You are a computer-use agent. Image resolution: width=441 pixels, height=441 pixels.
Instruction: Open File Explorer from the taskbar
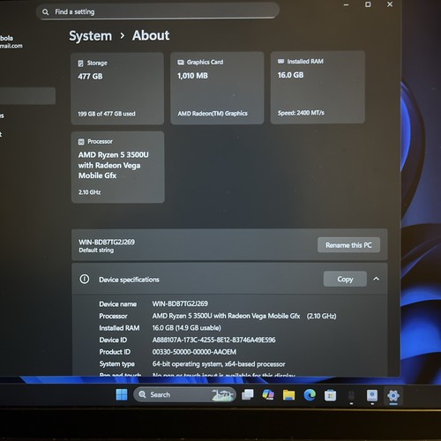288,395
